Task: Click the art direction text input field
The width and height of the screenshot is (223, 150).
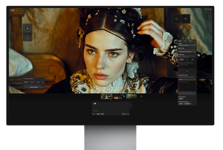Action: [187, 64]
